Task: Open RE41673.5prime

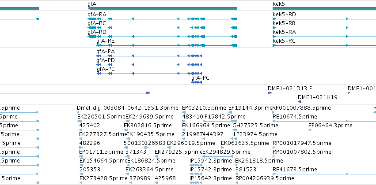Action: click(x=295, y=170)
